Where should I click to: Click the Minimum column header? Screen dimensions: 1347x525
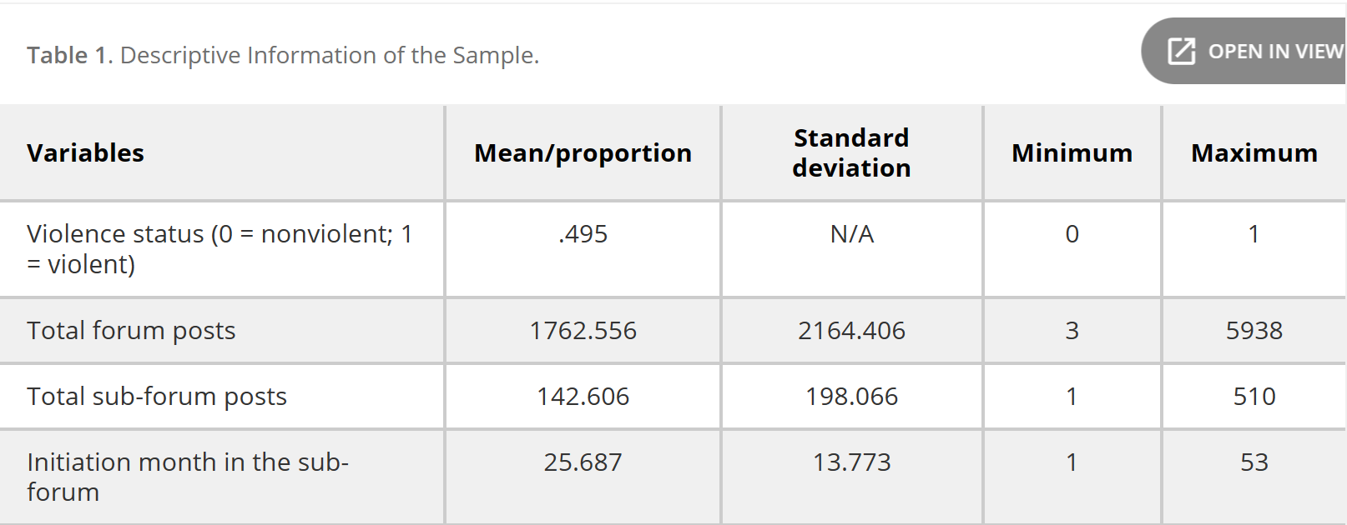1072,153
